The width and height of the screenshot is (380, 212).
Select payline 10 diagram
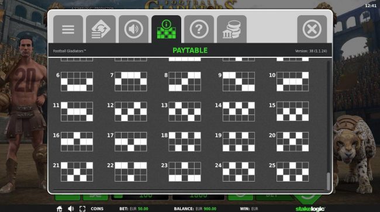292,82
